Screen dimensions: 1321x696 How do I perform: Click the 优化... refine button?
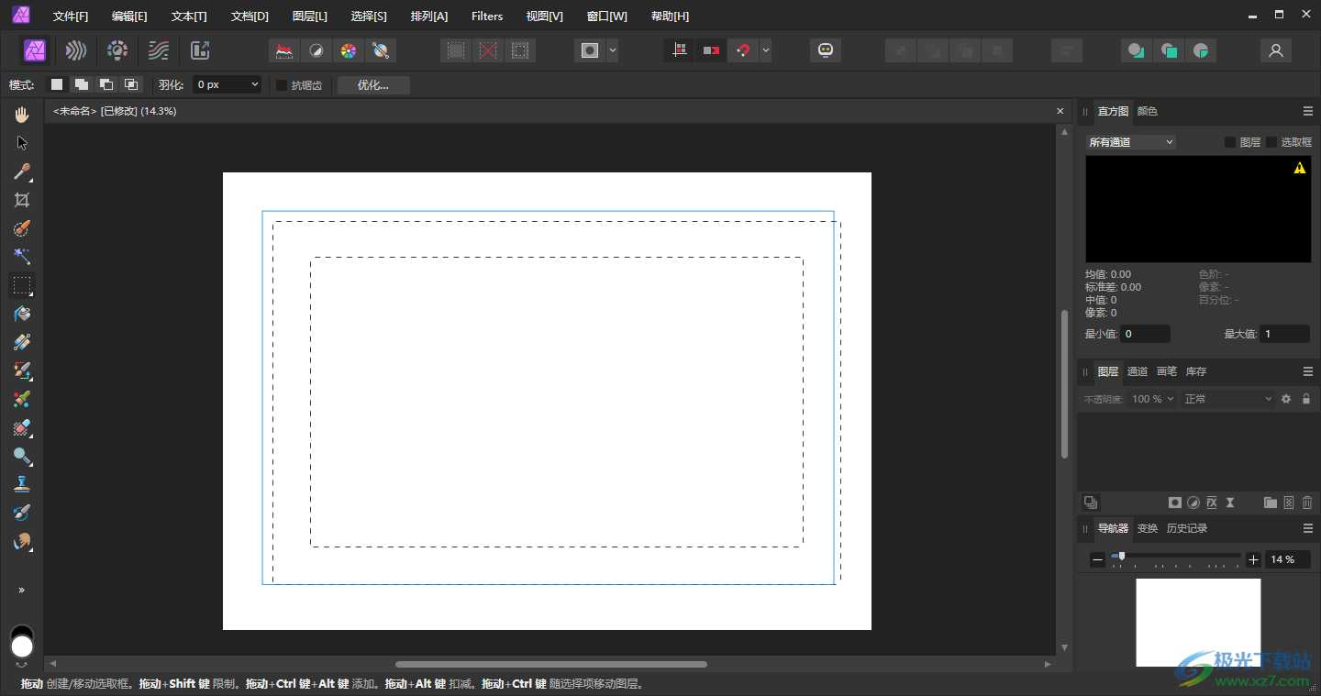point(373,85)
